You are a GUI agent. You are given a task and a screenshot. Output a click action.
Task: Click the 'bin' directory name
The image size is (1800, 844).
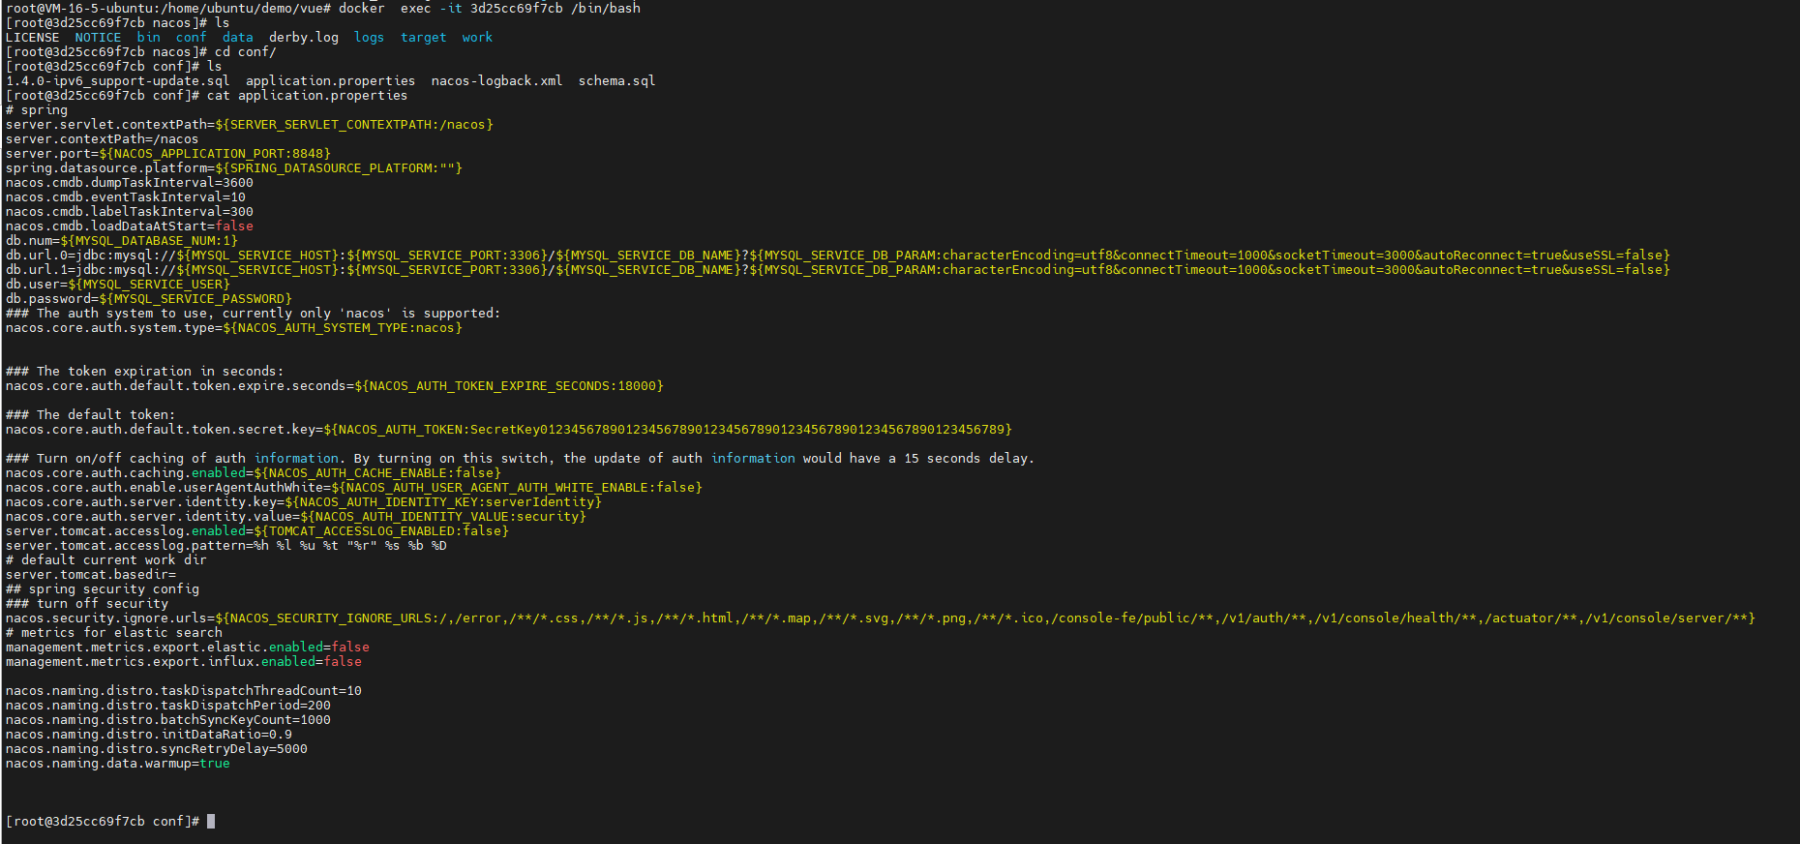pyautogui.click(x=149, y=38)
